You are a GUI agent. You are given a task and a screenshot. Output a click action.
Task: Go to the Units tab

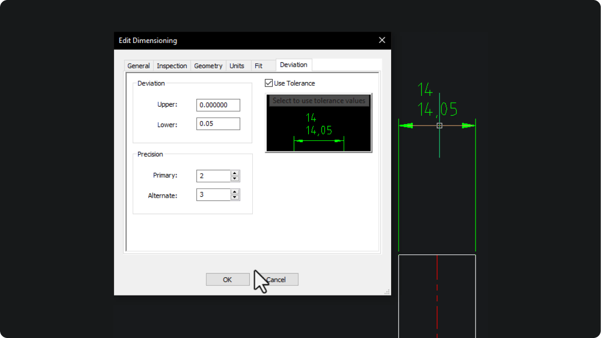pos(237,66)
